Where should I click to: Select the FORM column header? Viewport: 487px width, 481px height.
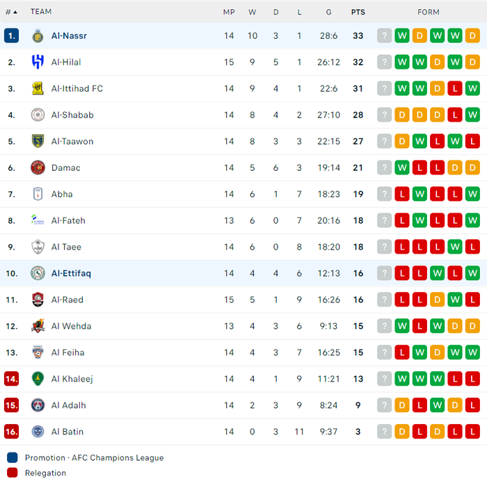click(x=429, y=12)
